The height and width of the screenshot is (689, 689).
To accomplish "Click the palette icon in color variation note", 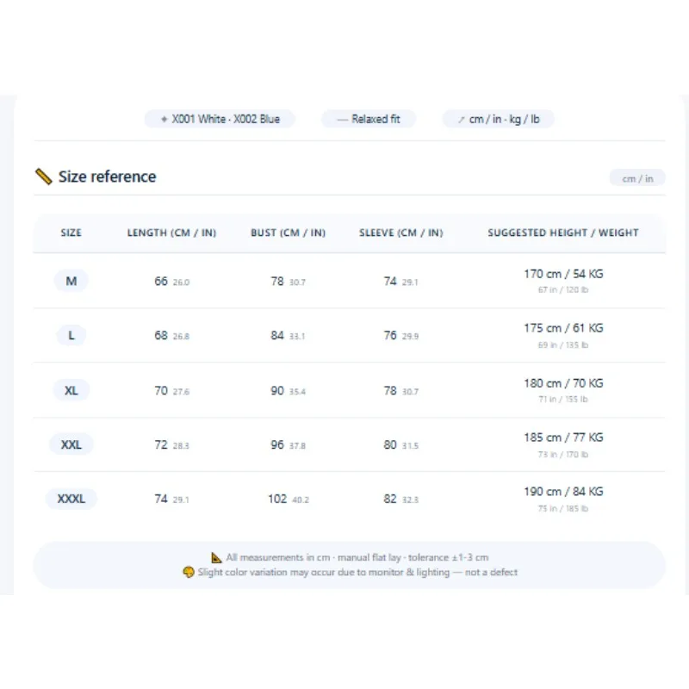I will click(x=189, y=572).
